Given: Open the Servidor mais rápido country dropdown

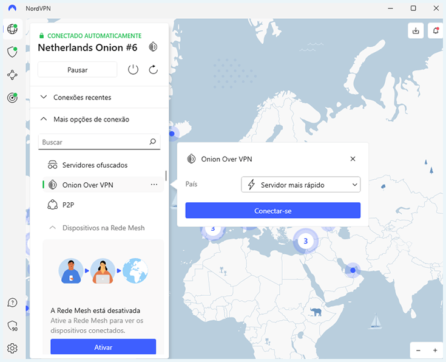Looking at the screenshot, I should click(300, 185).
